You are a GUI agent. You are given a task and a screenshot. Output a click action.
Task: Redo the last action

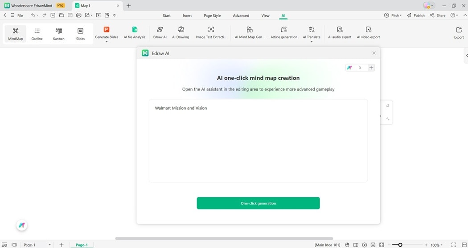[44, 15]
